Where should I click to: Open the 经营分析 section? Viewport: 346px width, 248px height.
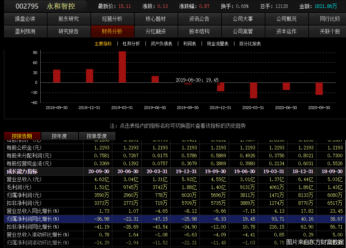pyautogui.click(x=112, y=19)
